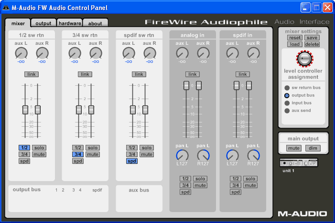Disable 1/2 routing on 1/2 sw rtn
335x223 pixels.
[24, 148]
